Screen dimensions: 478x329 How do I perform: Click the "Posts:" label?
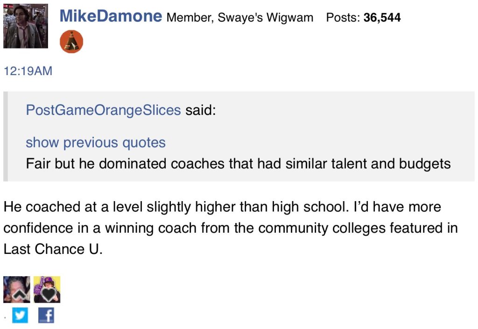(x=343, y=18)
